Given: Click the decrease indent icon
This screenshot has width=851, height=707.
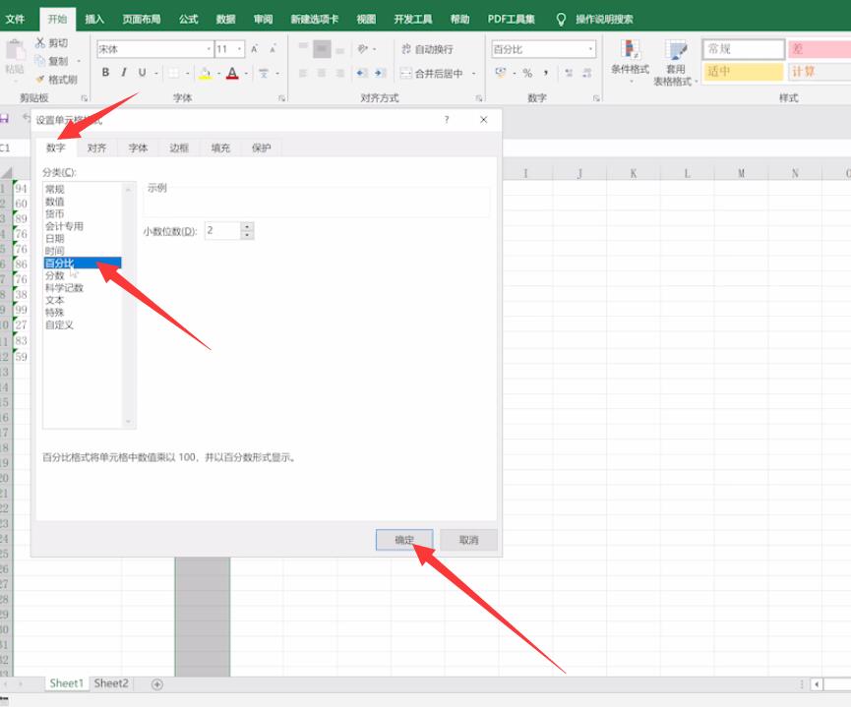Looking at the screenshot, I should 361,73.
